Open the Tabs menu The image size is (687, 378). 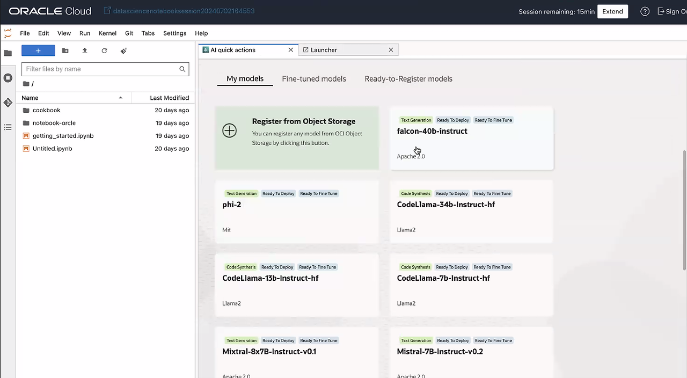(x=148, y=33)
